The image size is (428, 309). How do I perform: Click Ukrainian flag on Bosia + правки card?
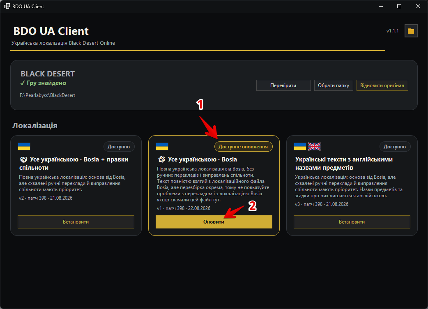24,146
